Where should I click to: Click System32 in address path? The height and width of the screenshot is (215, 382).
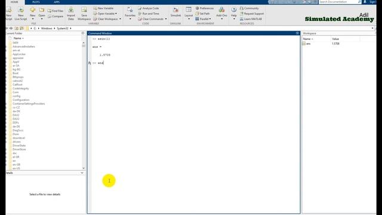point(62,29)
